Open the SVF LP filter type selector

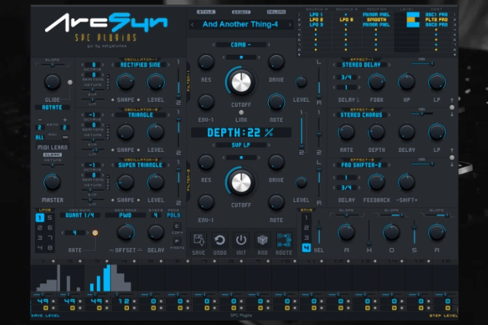[241, 145]
